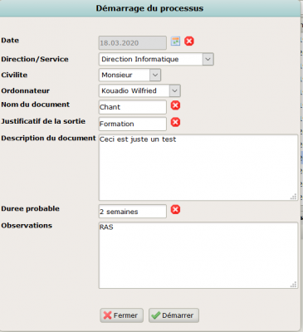Viewport: 303px width, 332px height.
Task: Click the Observations text area containing RAS
Action: pyautogui.click(x=198, y=255)
